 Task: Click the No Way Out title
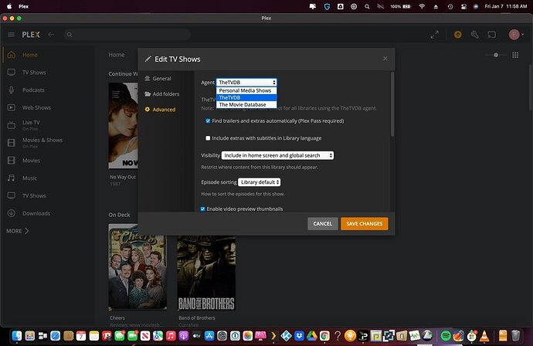tap(123, 177)
